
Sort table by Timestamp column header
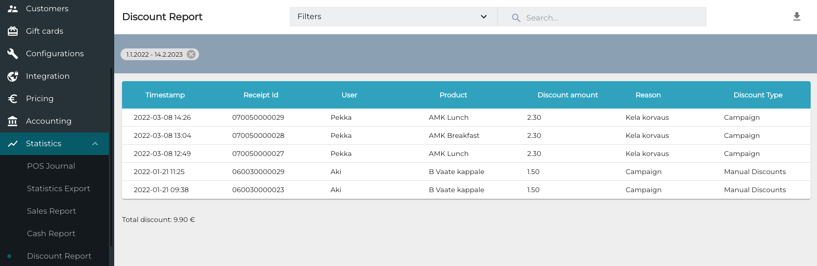(165, 95)
